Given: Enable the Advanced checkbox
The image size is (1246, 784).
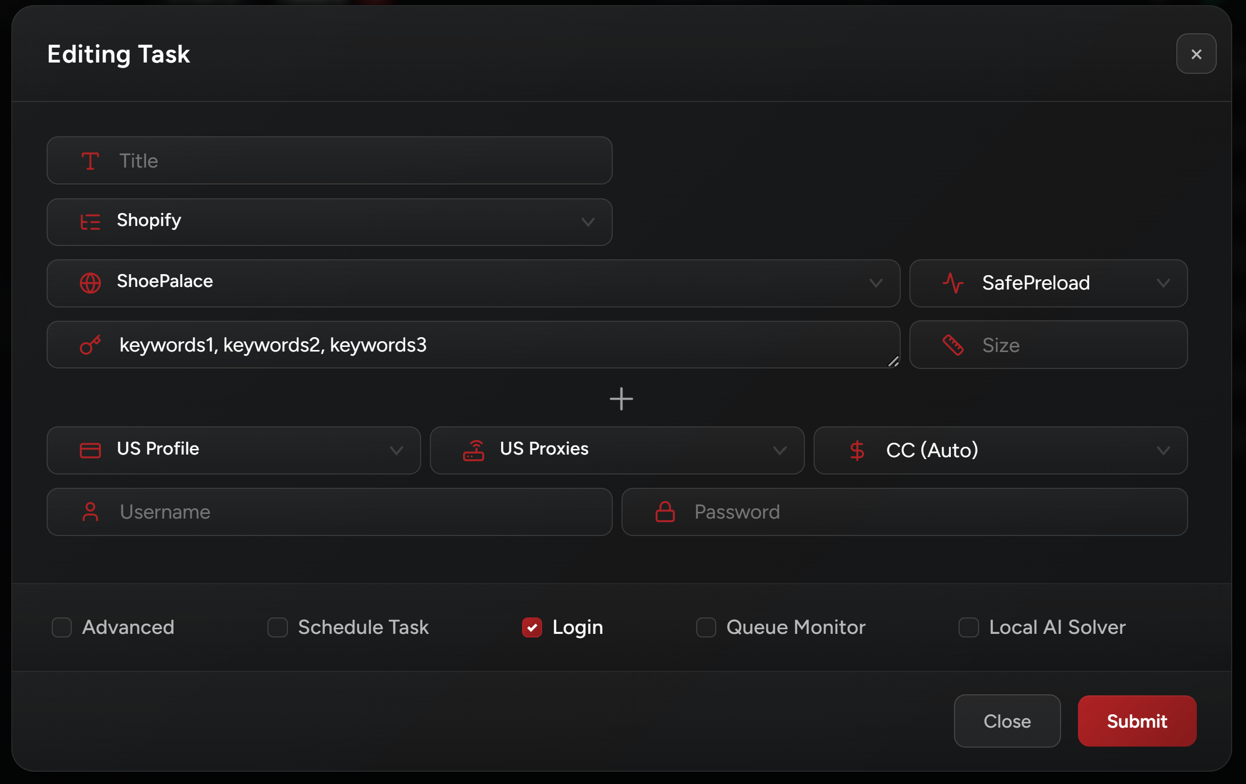Looking at the screenshot, I should click(x=61, y=627).
